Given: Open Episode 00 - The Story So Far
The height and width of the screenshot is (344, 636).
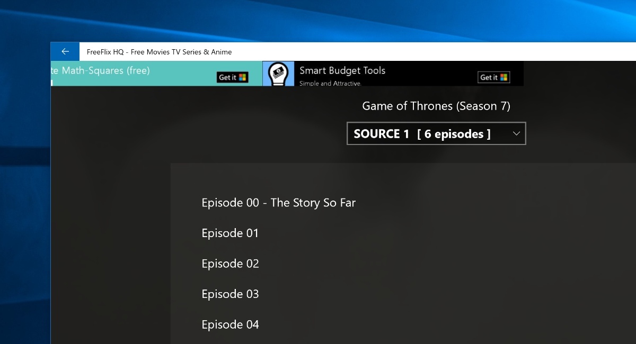Looking at the screenshot, I should click(x=278, y=203).
